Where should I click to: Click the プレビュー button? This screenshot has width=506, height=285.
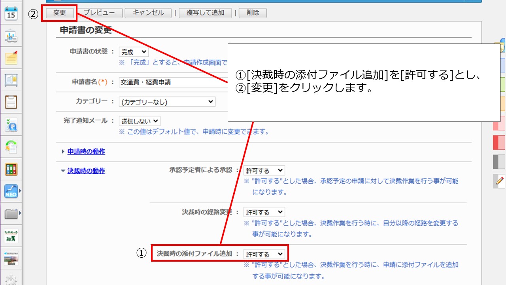coord(99,13)
